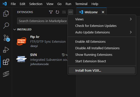Clear extension search results icon
Viewport: 140px width, 97px height.
[64, 12]
